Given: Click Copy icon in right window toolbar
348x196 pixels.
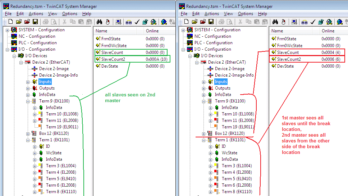Looking at the screenshot, I should pos(248,22).
